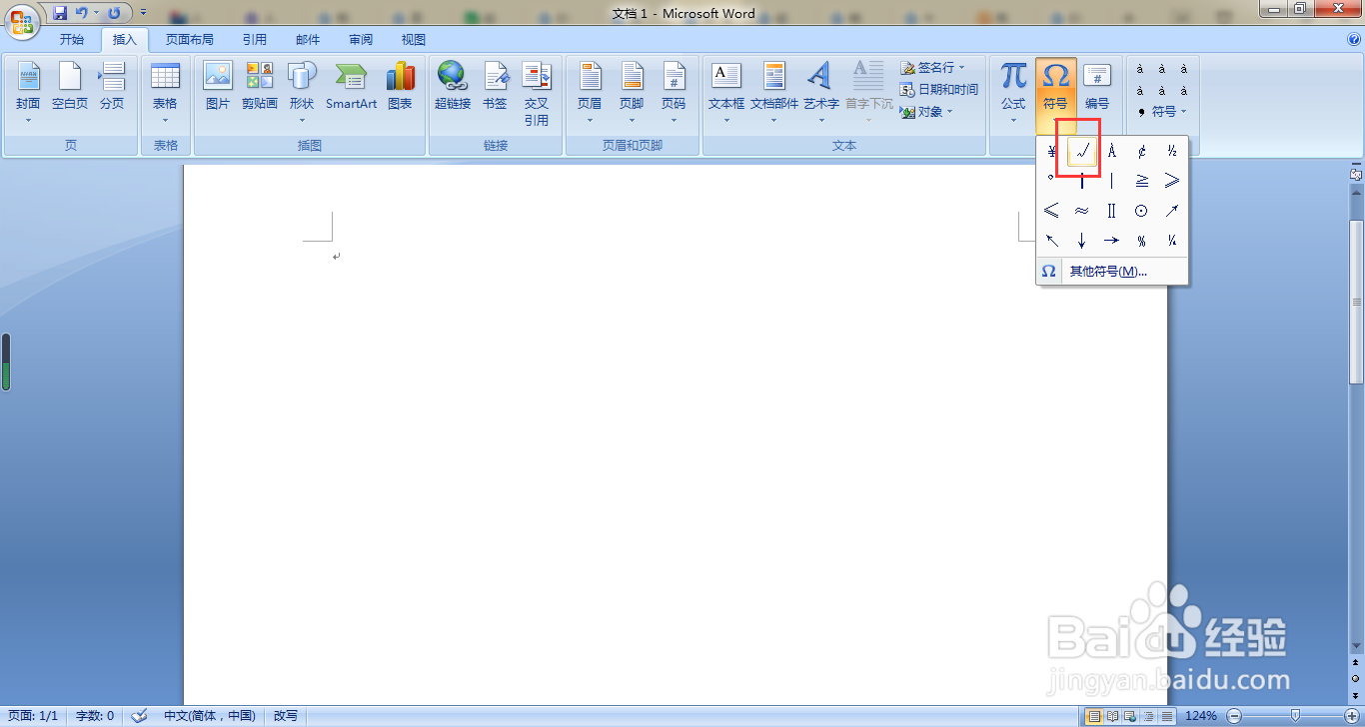This screenshot has width=1365, height=727.
Task: Undo with the quick access toolbar
Action: coord(82,13)
